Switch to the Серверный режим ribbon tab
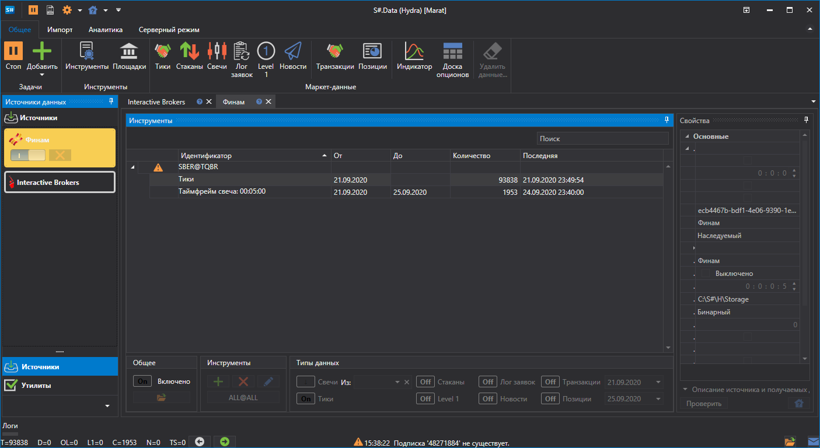This screenshot has height=448, width=820. 169,30
